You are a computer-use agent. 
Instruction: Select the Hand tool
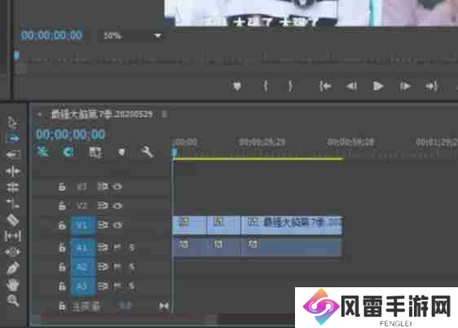13,285
